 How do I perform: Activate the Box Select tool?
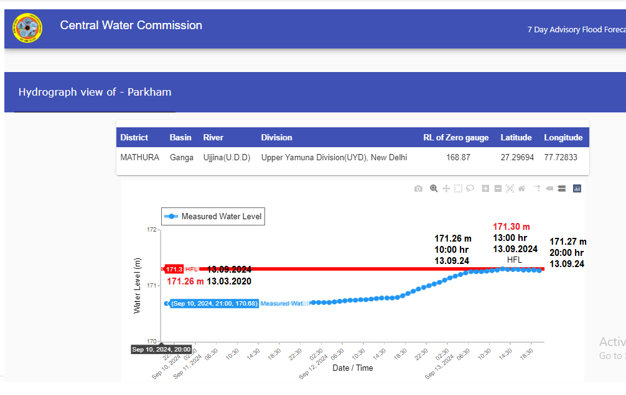(x=458, y=189)
